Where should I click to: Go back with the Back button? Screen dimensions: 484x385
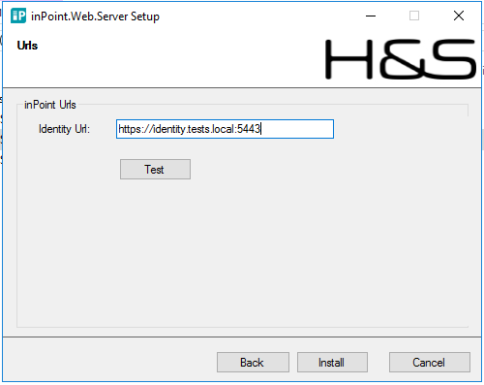point(253,363)
